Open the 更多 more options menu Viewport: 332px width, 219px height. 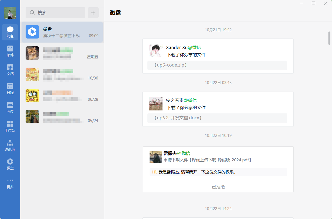tap(10, 183)
